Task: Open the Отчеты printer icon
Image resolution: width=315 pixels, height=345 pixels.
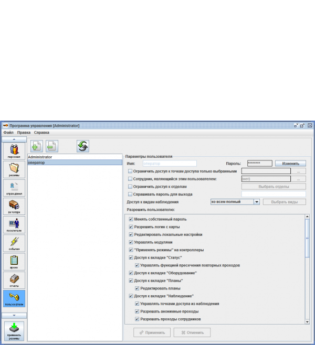Action: point(14,280)
